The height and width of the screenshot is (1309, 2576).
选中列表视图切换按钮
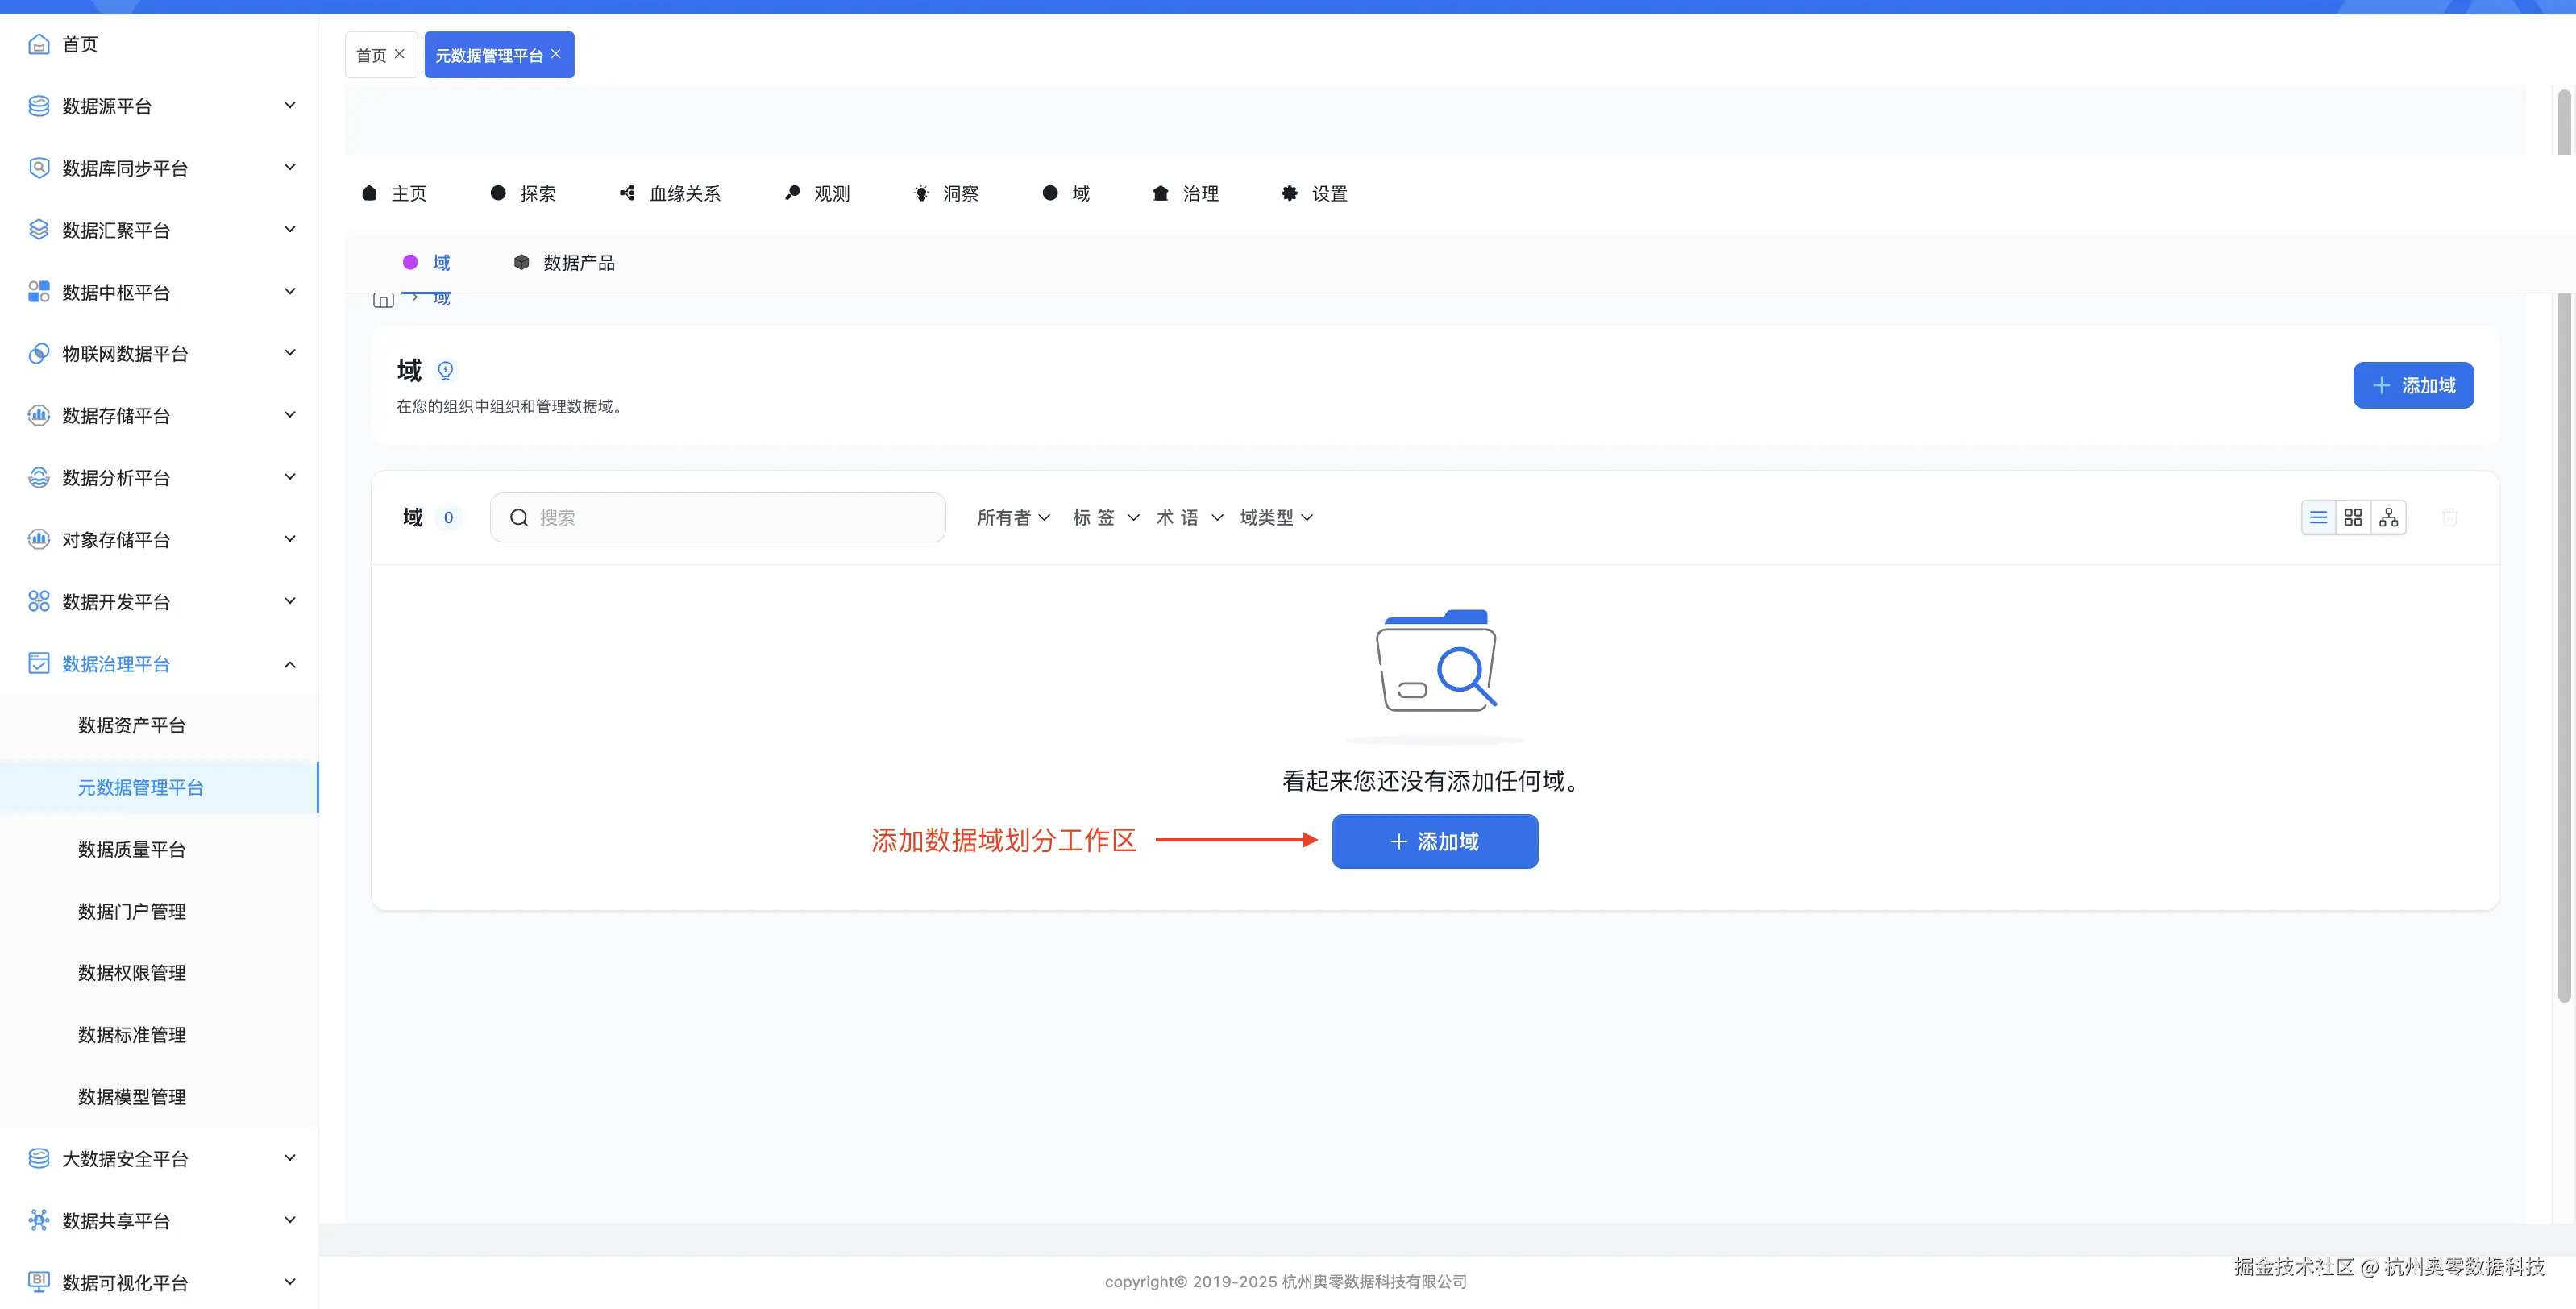[x=2320, y=517]
